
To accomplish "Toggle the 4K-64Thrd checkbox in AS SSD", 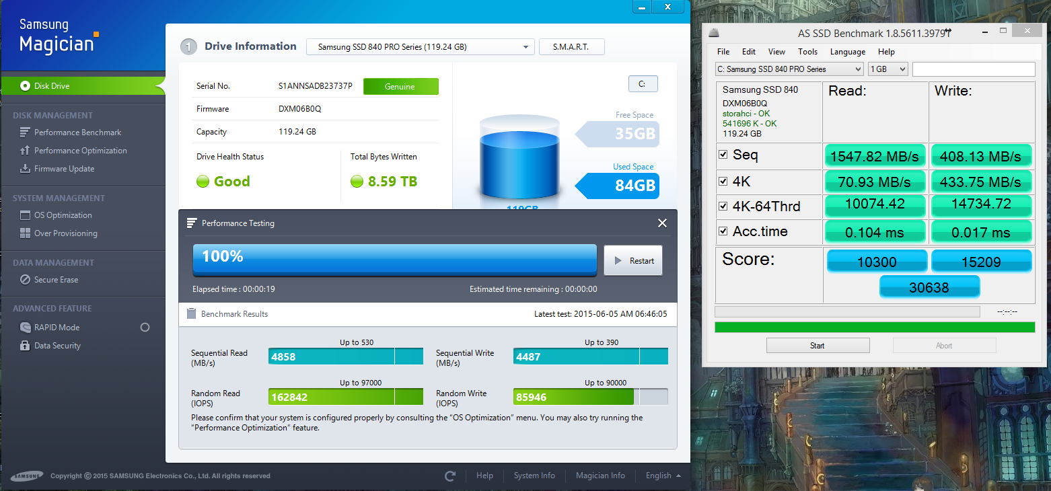I will (x=723, y=206).
